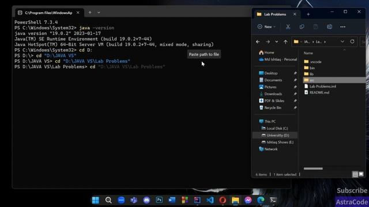Select This PC in navigation pane
The height and width of the screenshot is (207, 369).
pyautogui.click(x=268, y=121)
